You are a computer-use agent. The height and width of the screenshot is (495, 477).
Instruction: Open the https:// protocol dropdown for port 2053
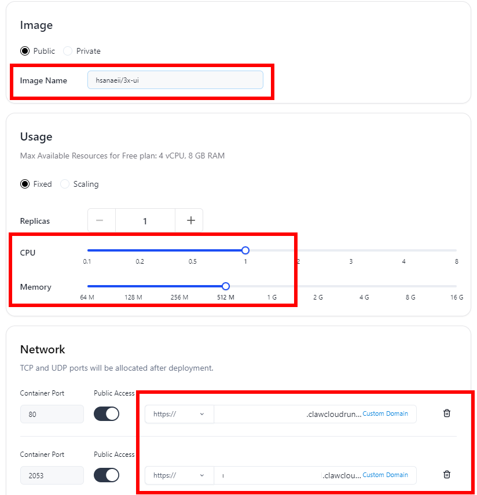[179, 475]
